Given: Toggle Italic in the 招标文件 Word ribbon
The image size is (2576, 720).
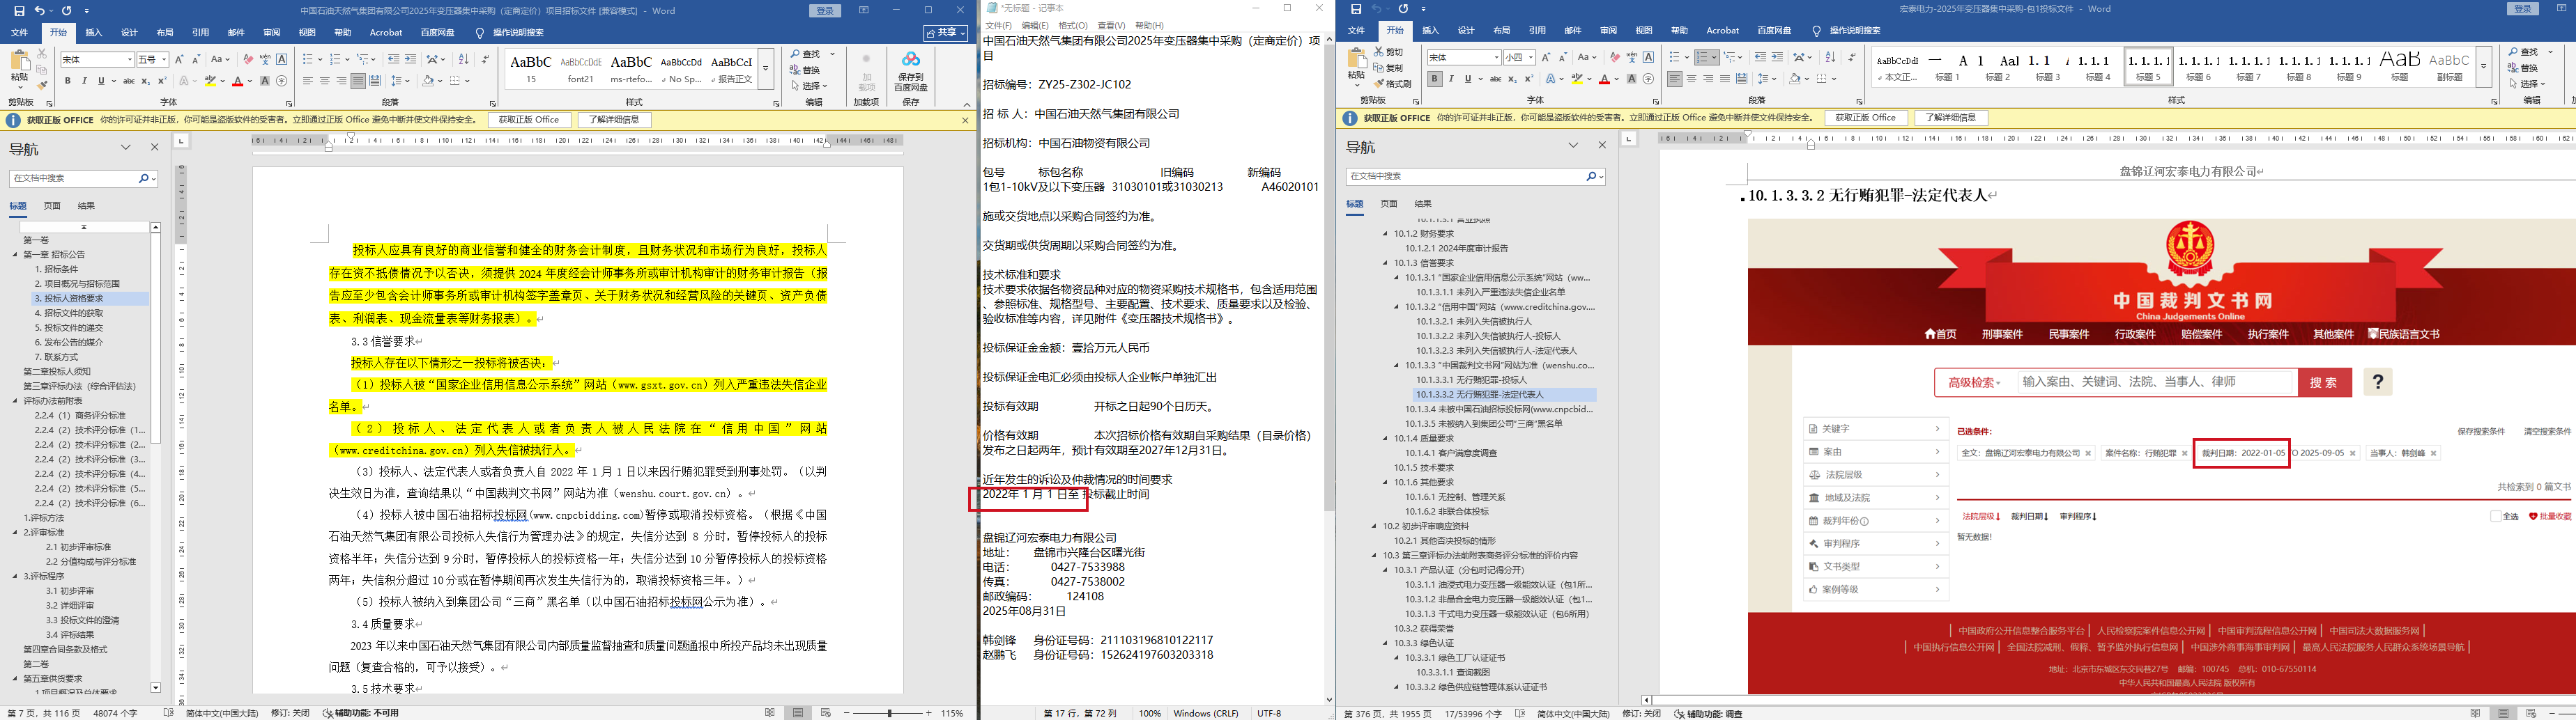Looking at the screenshot, I should click(84, 81).
